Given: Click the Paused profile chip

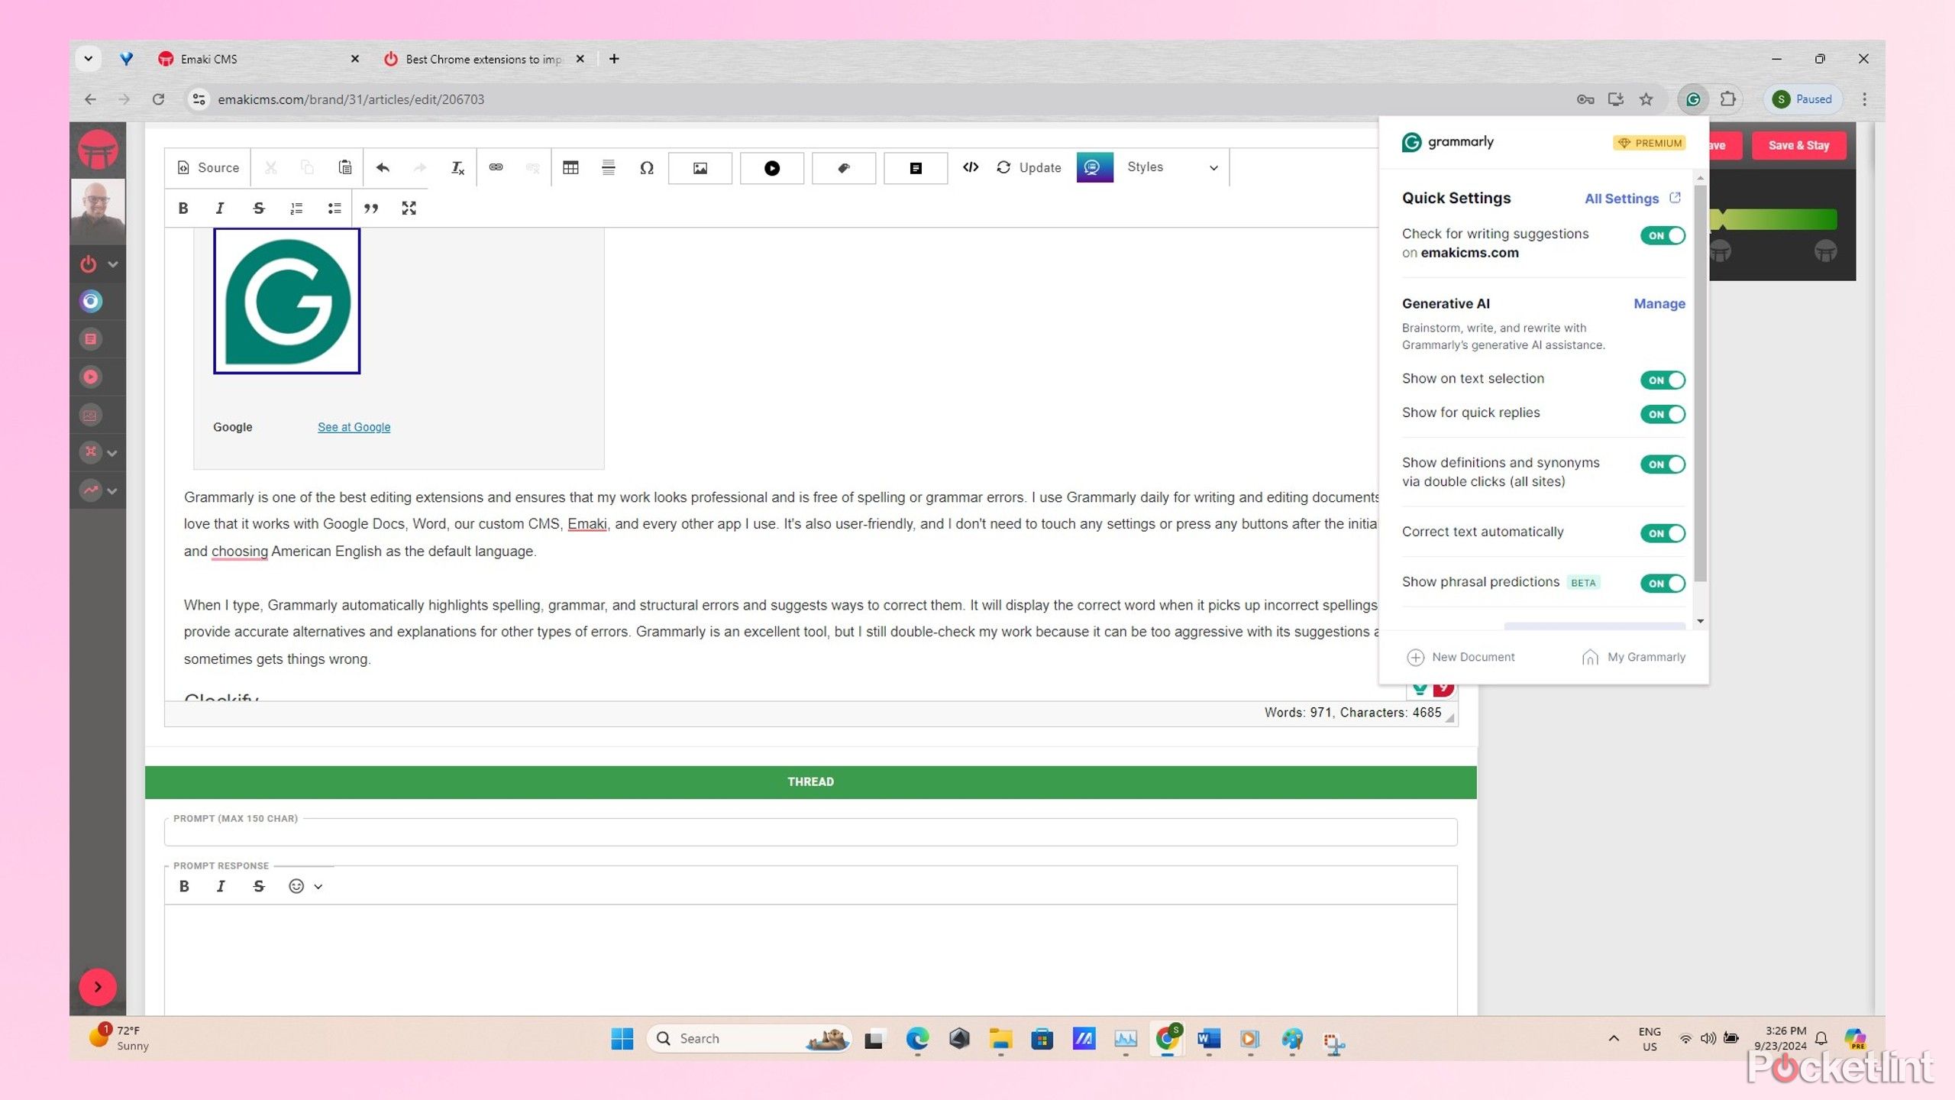Looking at the screenshot, I should point(1802,99).
